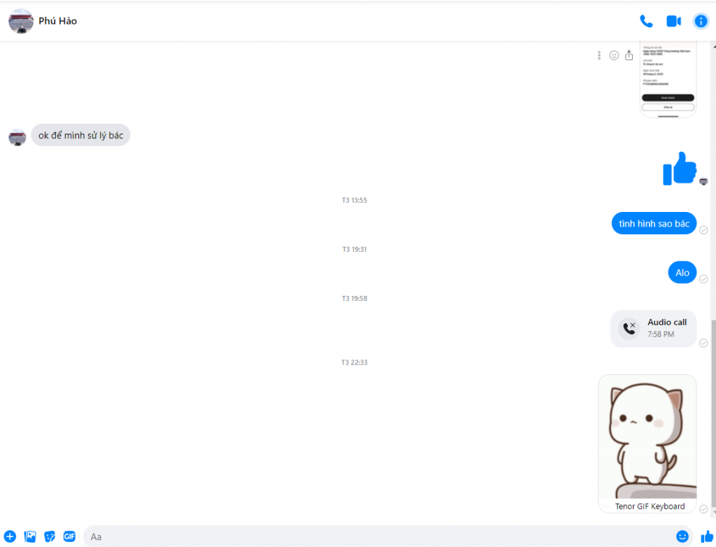
Task: Open the conversation information panel
Action: pyautogui.click(x=701, y=21)
